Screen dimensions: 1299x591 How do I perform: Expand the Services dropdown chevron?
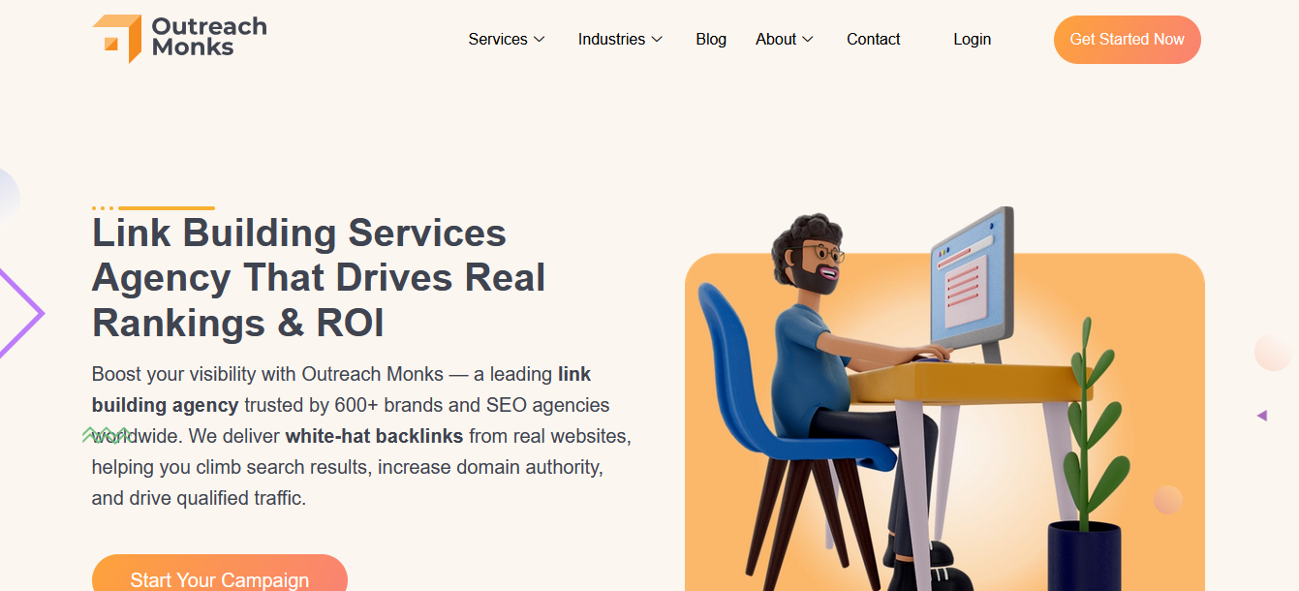click(540, 40)
